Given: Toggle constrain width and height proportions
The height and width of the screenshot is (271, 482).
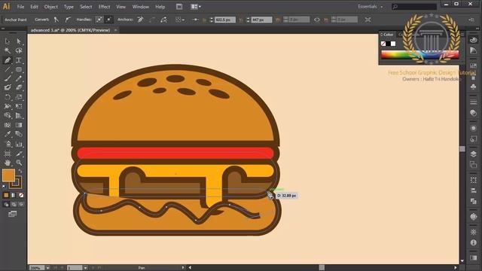Looking at the screenshot, I should [317, 20].
